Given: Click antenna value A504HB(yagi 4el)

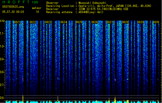Looking at the screenshot, I should pyautogui.click(x=91, y=12).
